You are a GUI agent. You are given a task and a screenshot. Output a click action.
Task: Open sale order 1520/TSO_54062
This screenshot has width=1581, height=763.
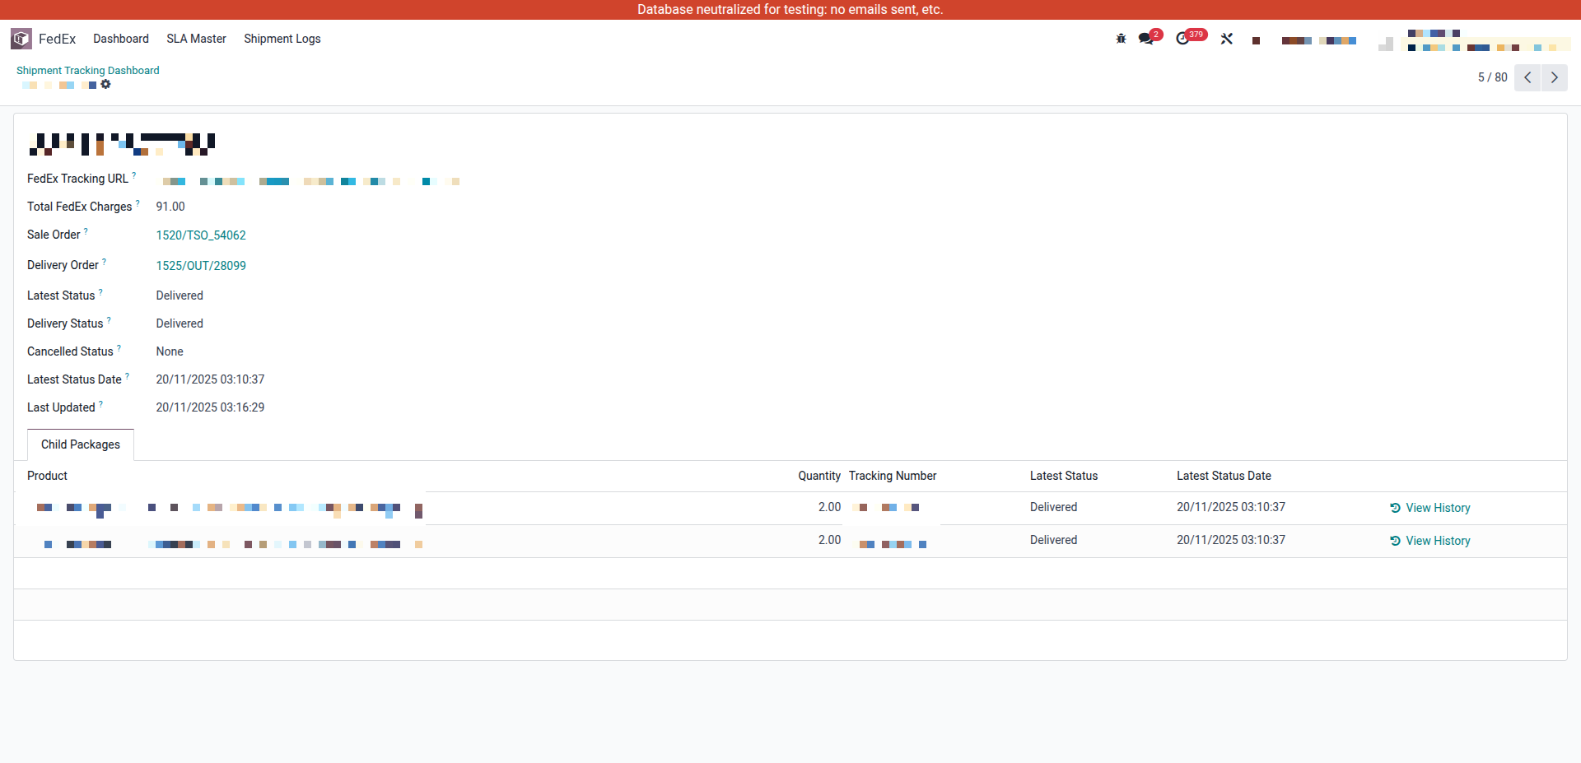(x=201, y=235)
